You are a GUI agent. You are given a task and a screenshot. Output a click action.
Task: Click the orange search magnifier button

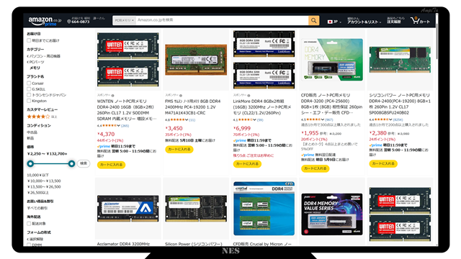tap(314, 20)
